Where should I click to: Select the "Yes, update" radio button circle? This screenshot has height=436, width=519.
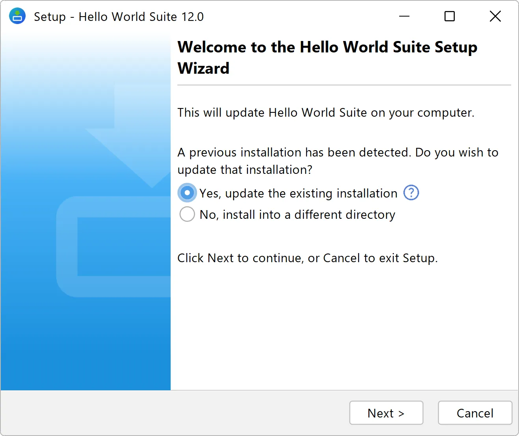pos(187,193)
